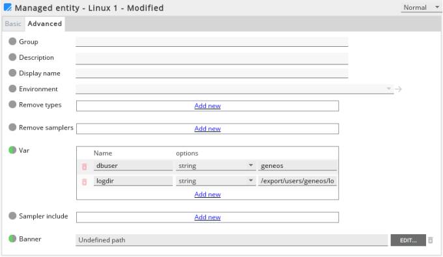The image size is (443, 257).
Task: Add new entry under Remove types
Action: click(207, 106)
